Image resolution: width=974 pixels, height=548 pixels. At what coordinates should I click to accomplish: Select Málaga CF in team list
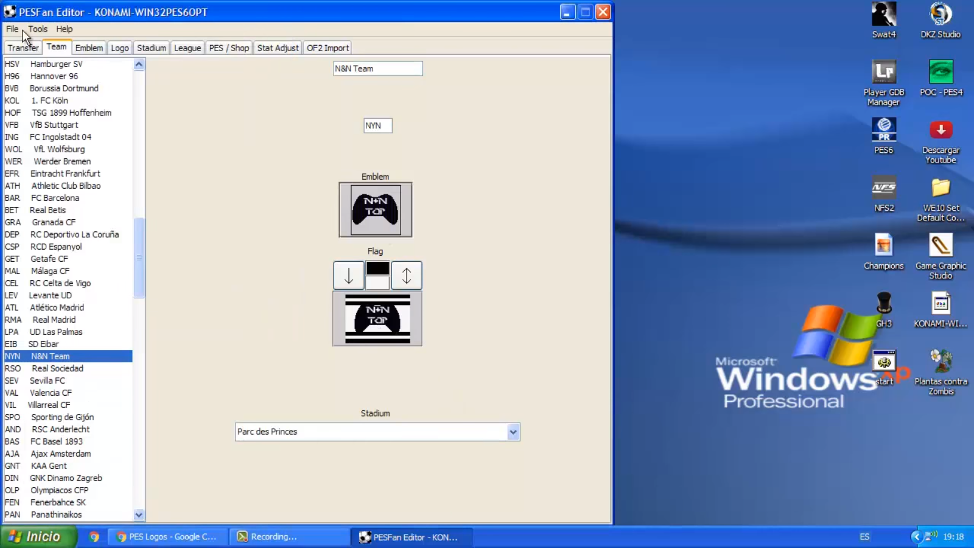coord(68,271)
